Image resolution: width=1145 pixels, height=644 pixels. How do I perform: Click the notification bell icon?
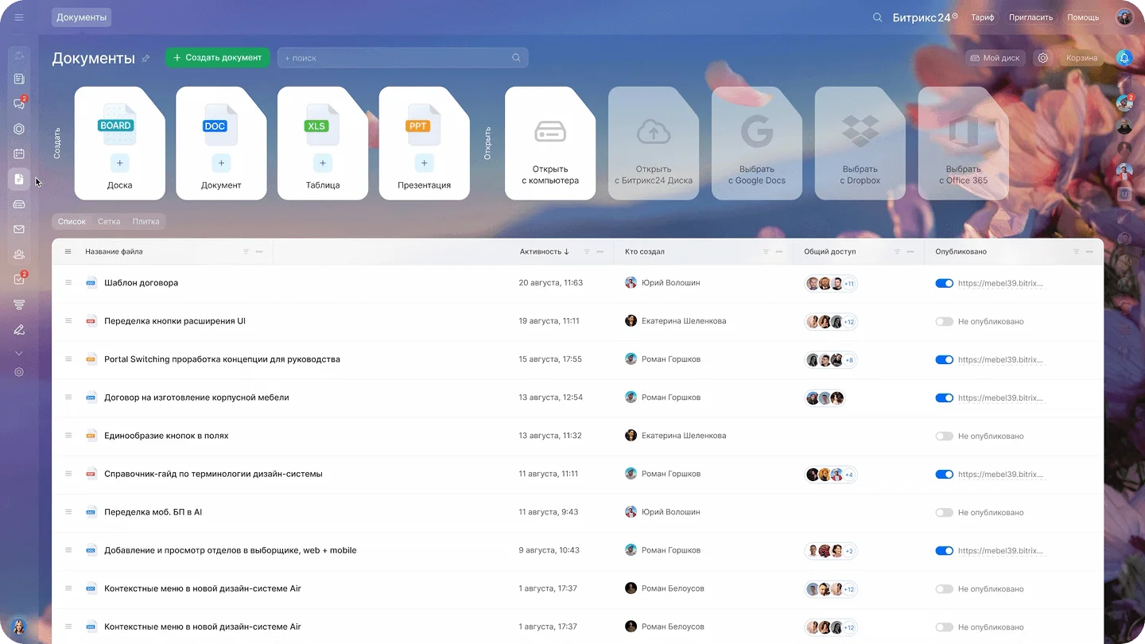(x=1124, y=58)
